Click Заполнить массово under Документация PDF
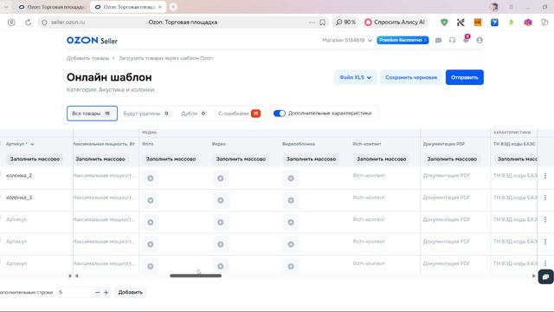Viewport: 554px width, 312px height. click(452, 159)
